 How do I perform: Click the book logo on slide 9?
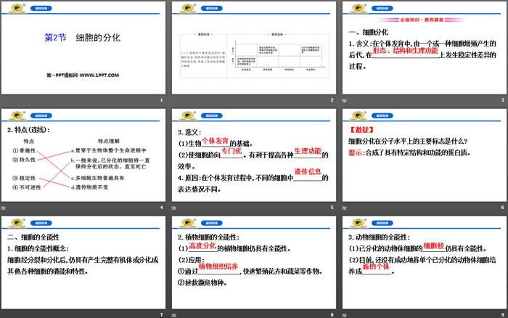pos(359,223)
